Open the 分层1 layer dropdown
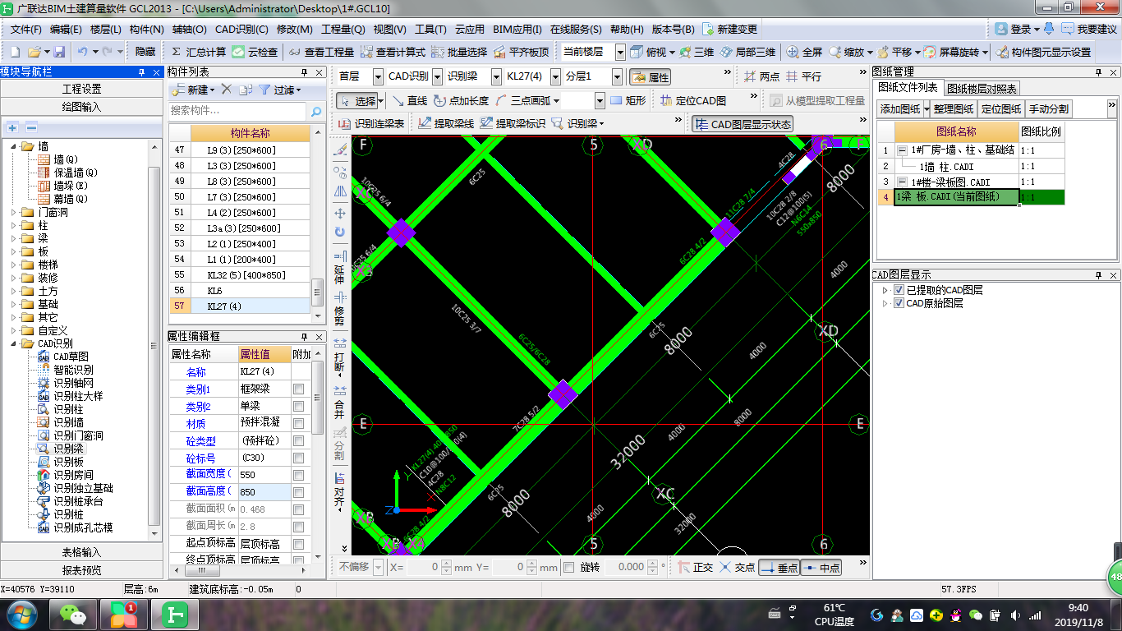 (617, 76)
